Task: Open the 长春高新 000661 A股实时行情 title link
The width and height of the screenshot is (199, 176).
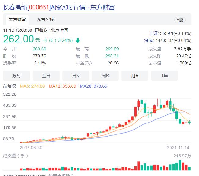Action: click(x=59, y=7)
